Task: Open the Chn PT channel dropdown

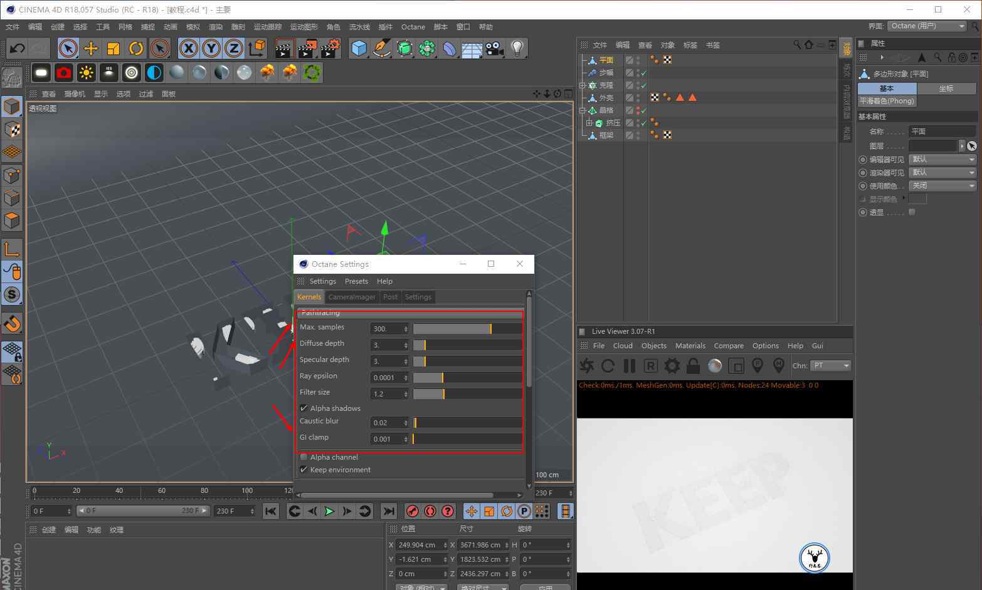Action: pos(830,366)
